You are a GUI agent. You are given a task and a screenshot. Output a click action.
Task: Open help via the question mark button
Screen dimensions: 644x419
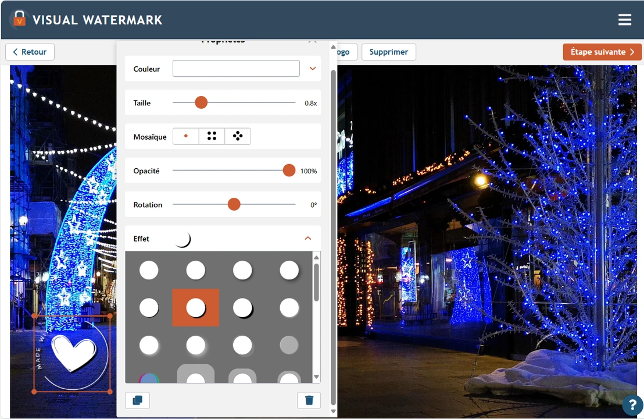pyautogui.click(x=632, y=406)
